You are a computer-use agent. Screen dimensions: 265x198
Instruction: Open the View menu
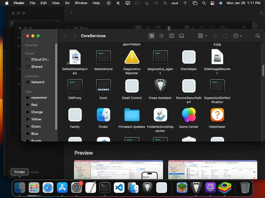pos(56,3)
